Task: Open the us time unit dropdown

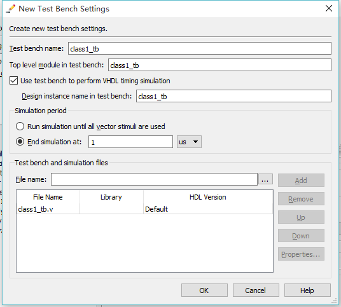Action: point(189,142)
